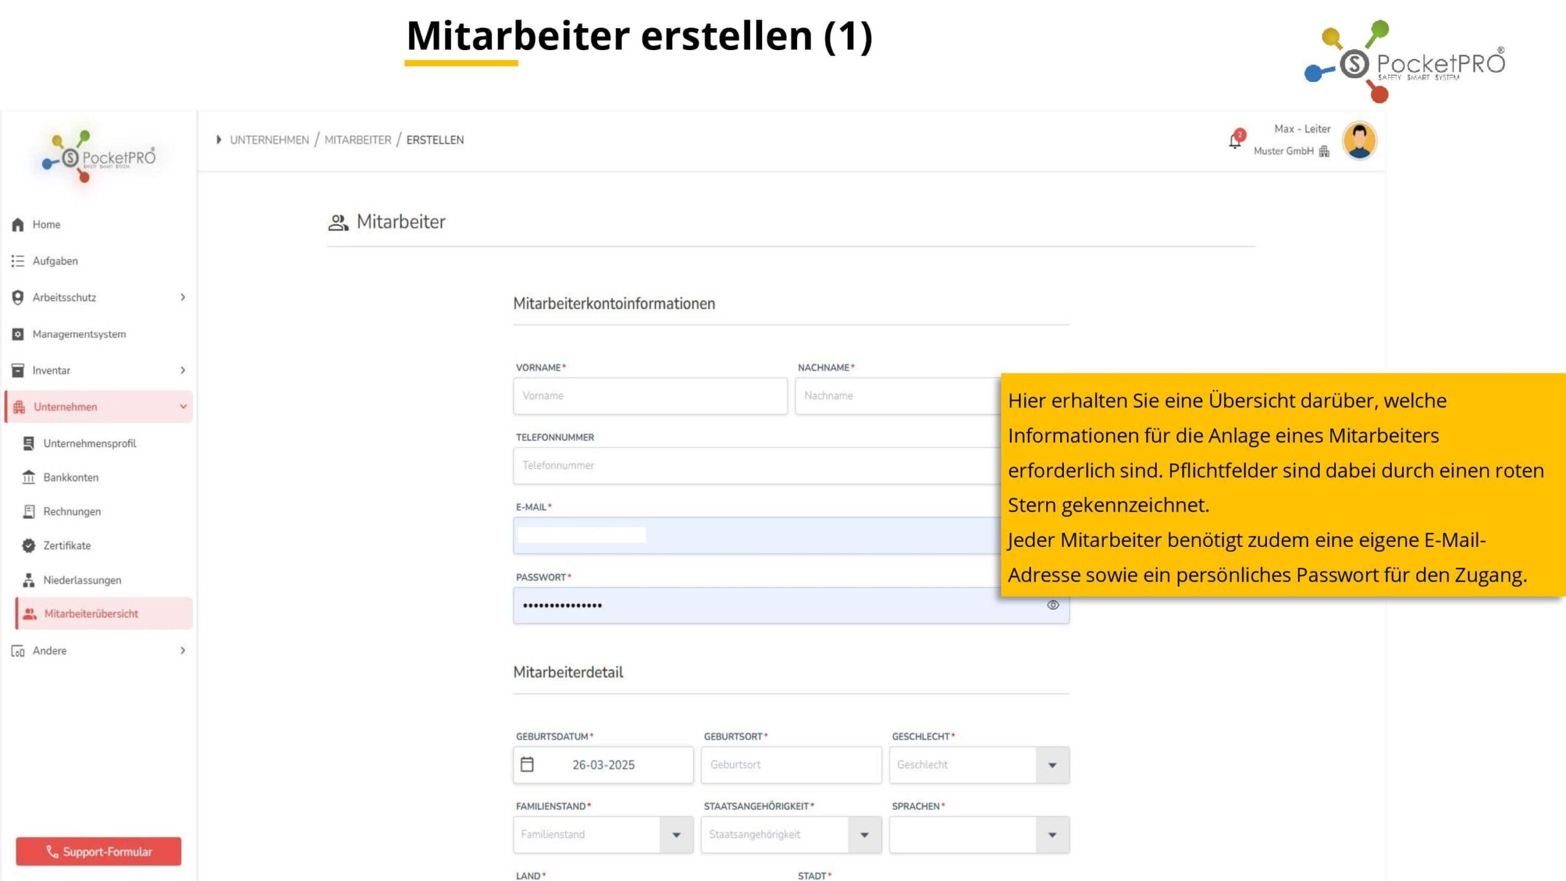This screenshot has width=1566, height=881.
Task: Click the UNTERNEHMEN breadcrumb link
Action: point(269,140)
